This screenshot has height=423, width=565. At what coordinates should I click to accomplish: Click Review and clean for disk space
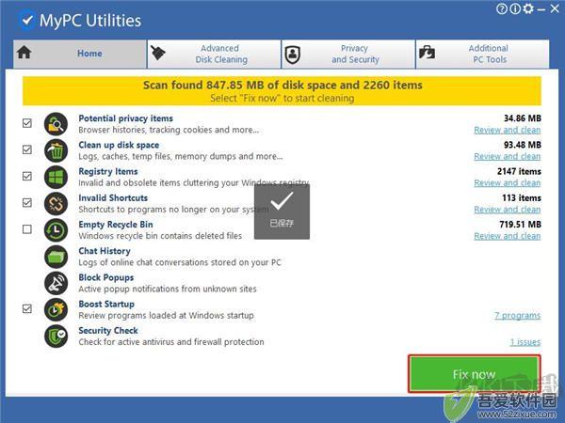pos(507,157)
